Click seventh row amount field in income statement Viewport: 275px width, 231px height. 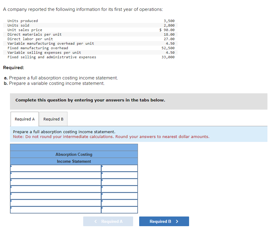(119, 210)
